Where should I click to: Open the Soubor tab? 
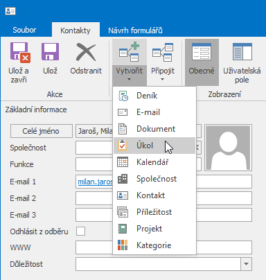pos(24,30)
